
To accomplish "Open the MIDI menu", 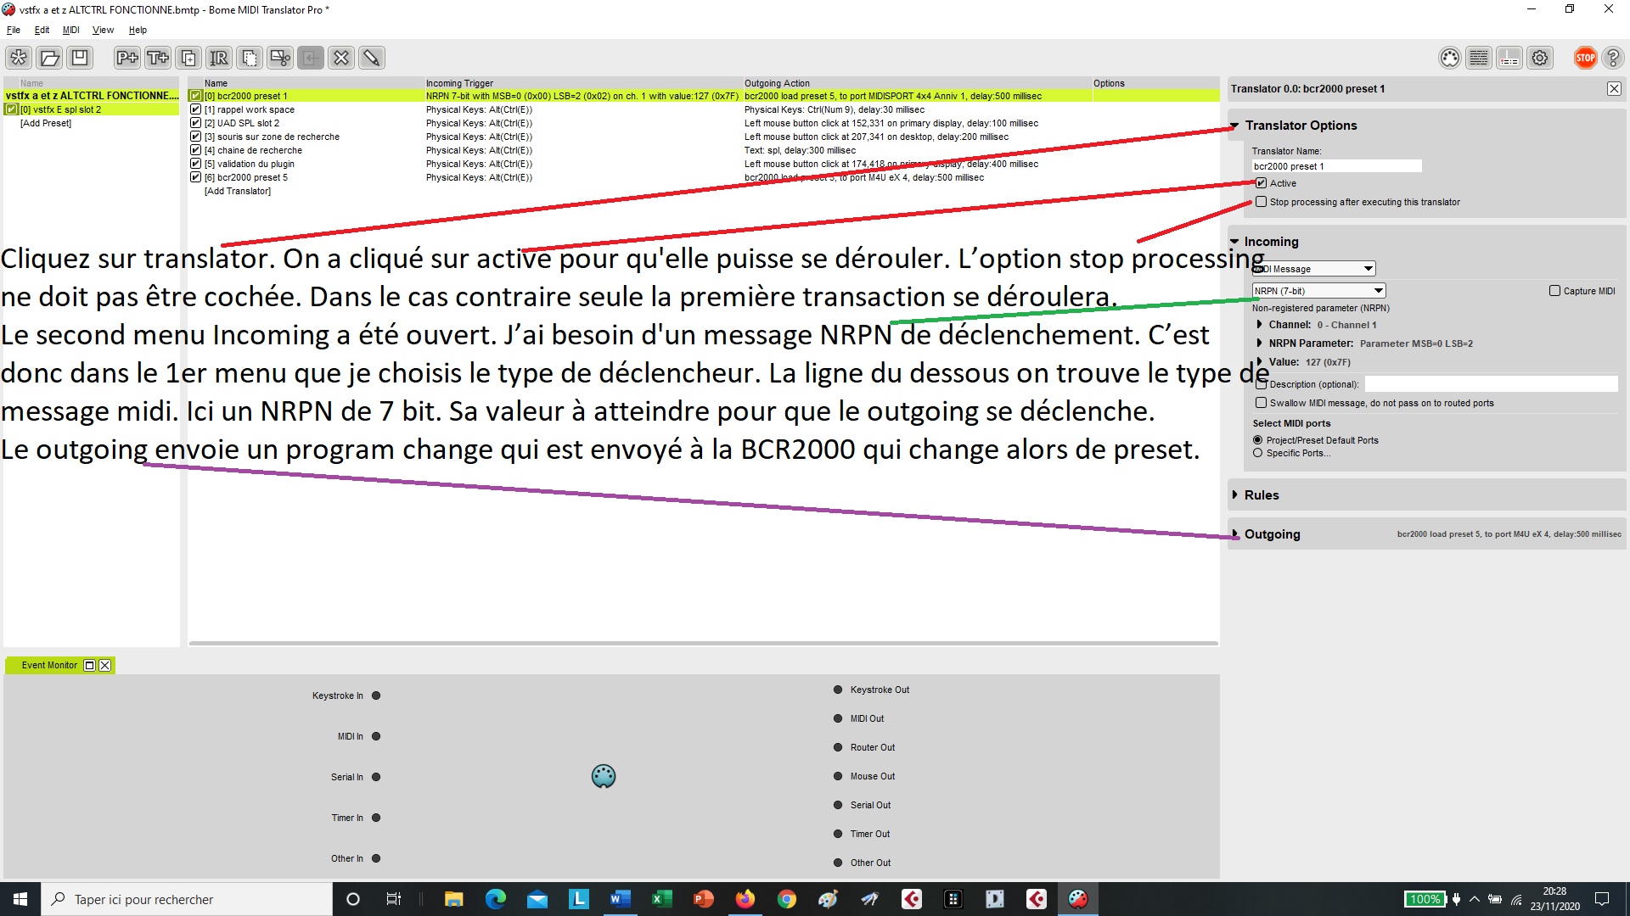I will [x=70, y=30].
